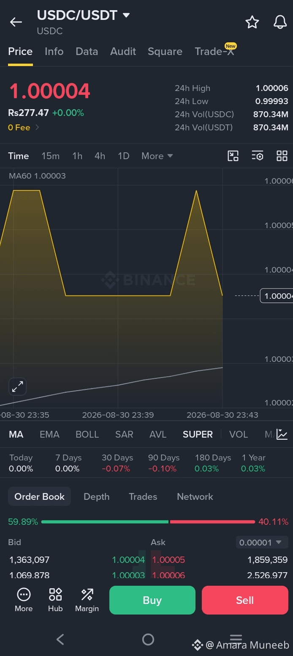Add USDC/USDT to favorites with star
Image resolution: width=293 pixels, height=656 pixels.
[x=252, y=22]
